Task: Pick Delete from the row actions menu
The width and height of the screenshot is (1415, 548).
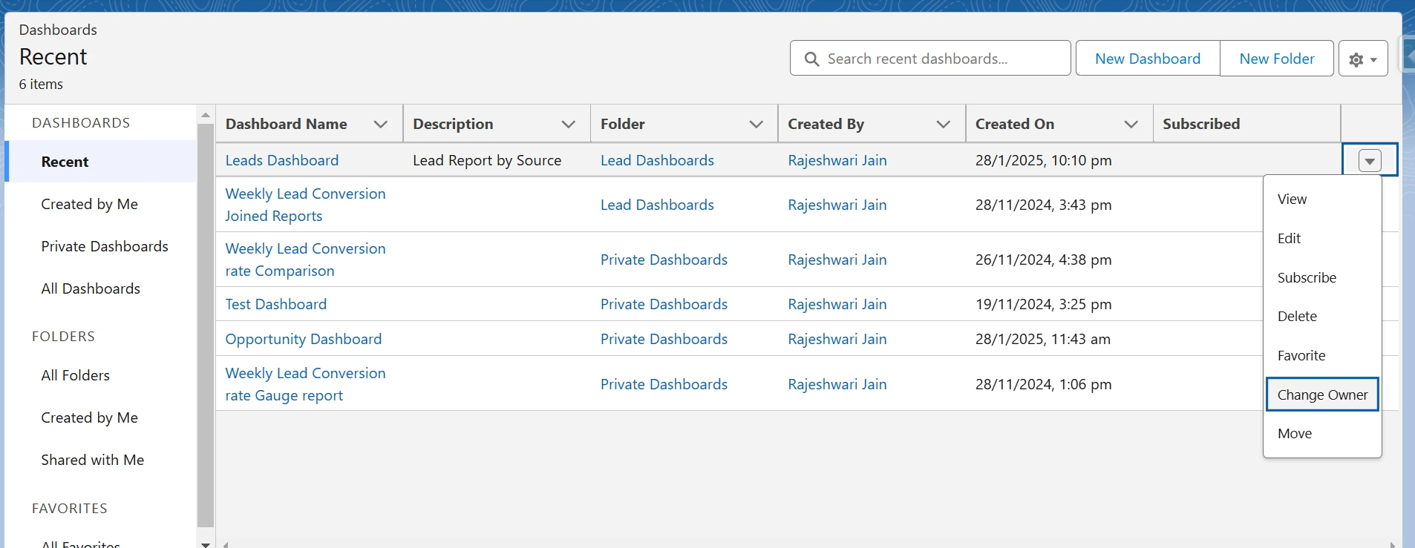Action: [x=1297, y=316]
